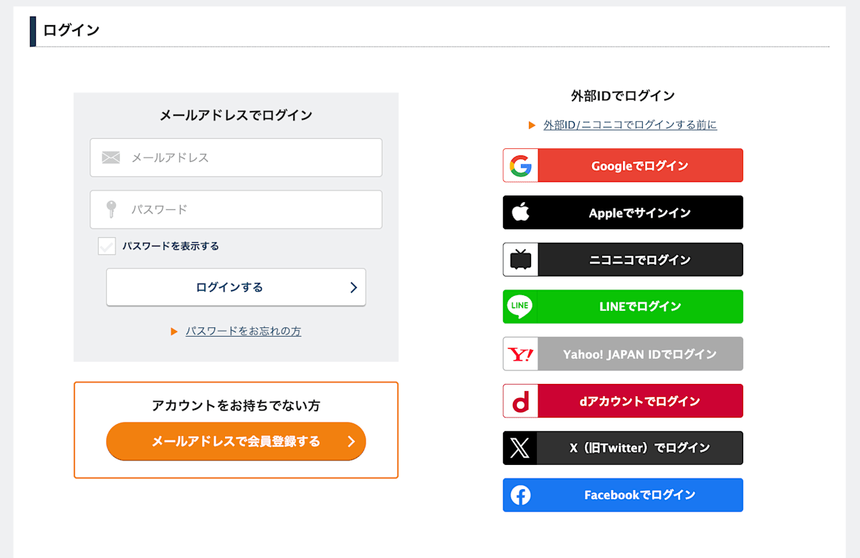This screenshot has height=558, width=860.
Task: Click the Apple logo icon
Action: coord(520,212)
